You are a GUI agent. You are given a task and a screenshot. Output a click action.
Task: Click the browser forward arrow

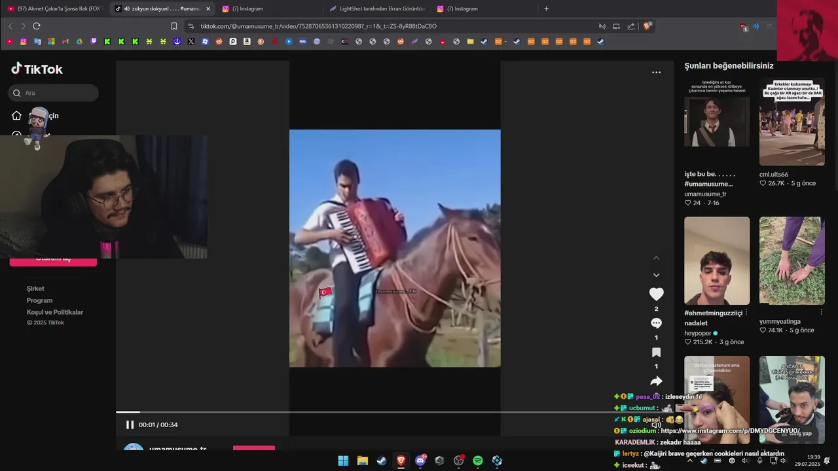point(24,26)
